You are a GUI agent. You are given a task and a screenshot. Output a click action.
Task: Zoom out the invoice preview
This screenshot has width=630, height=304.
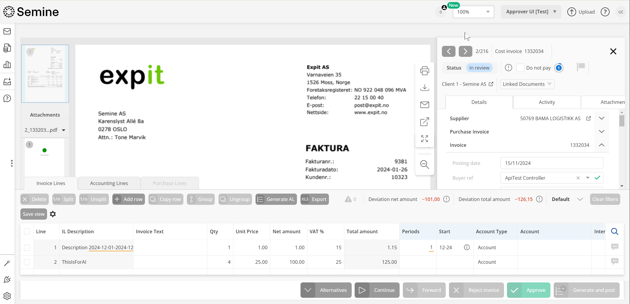424,164
